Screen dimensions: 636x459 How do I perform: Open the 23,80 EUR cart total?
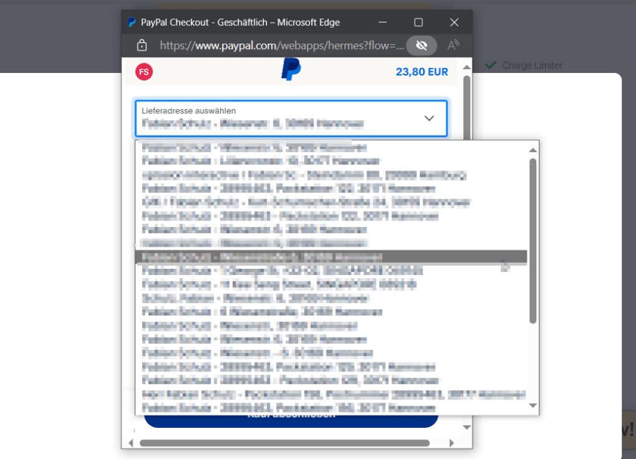tap(422, 72)
